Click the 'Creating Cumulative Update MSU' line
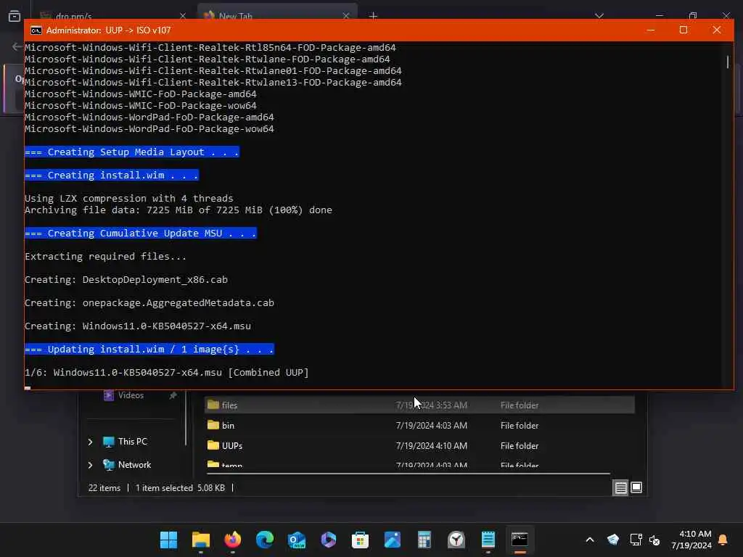The height and width of the screenshot is (557, 743). pos(141,233)
